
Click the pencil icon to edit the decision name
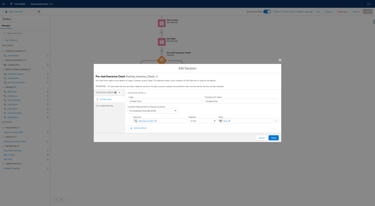point(157,76)
